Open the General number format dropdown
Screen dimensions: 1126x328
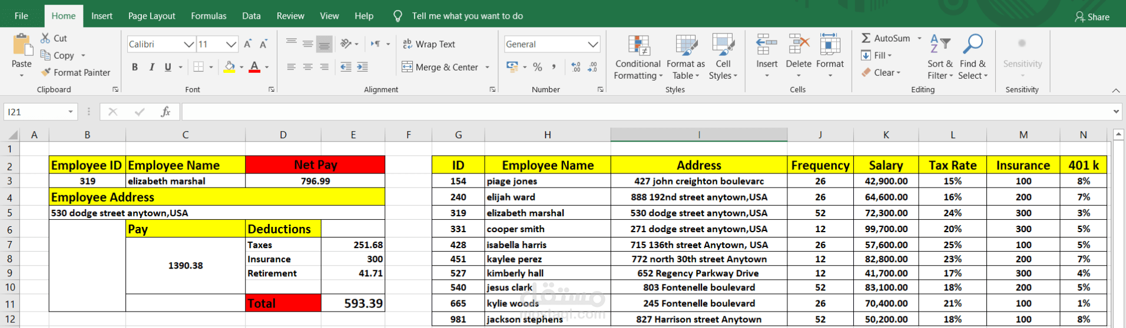coord(592,44)
